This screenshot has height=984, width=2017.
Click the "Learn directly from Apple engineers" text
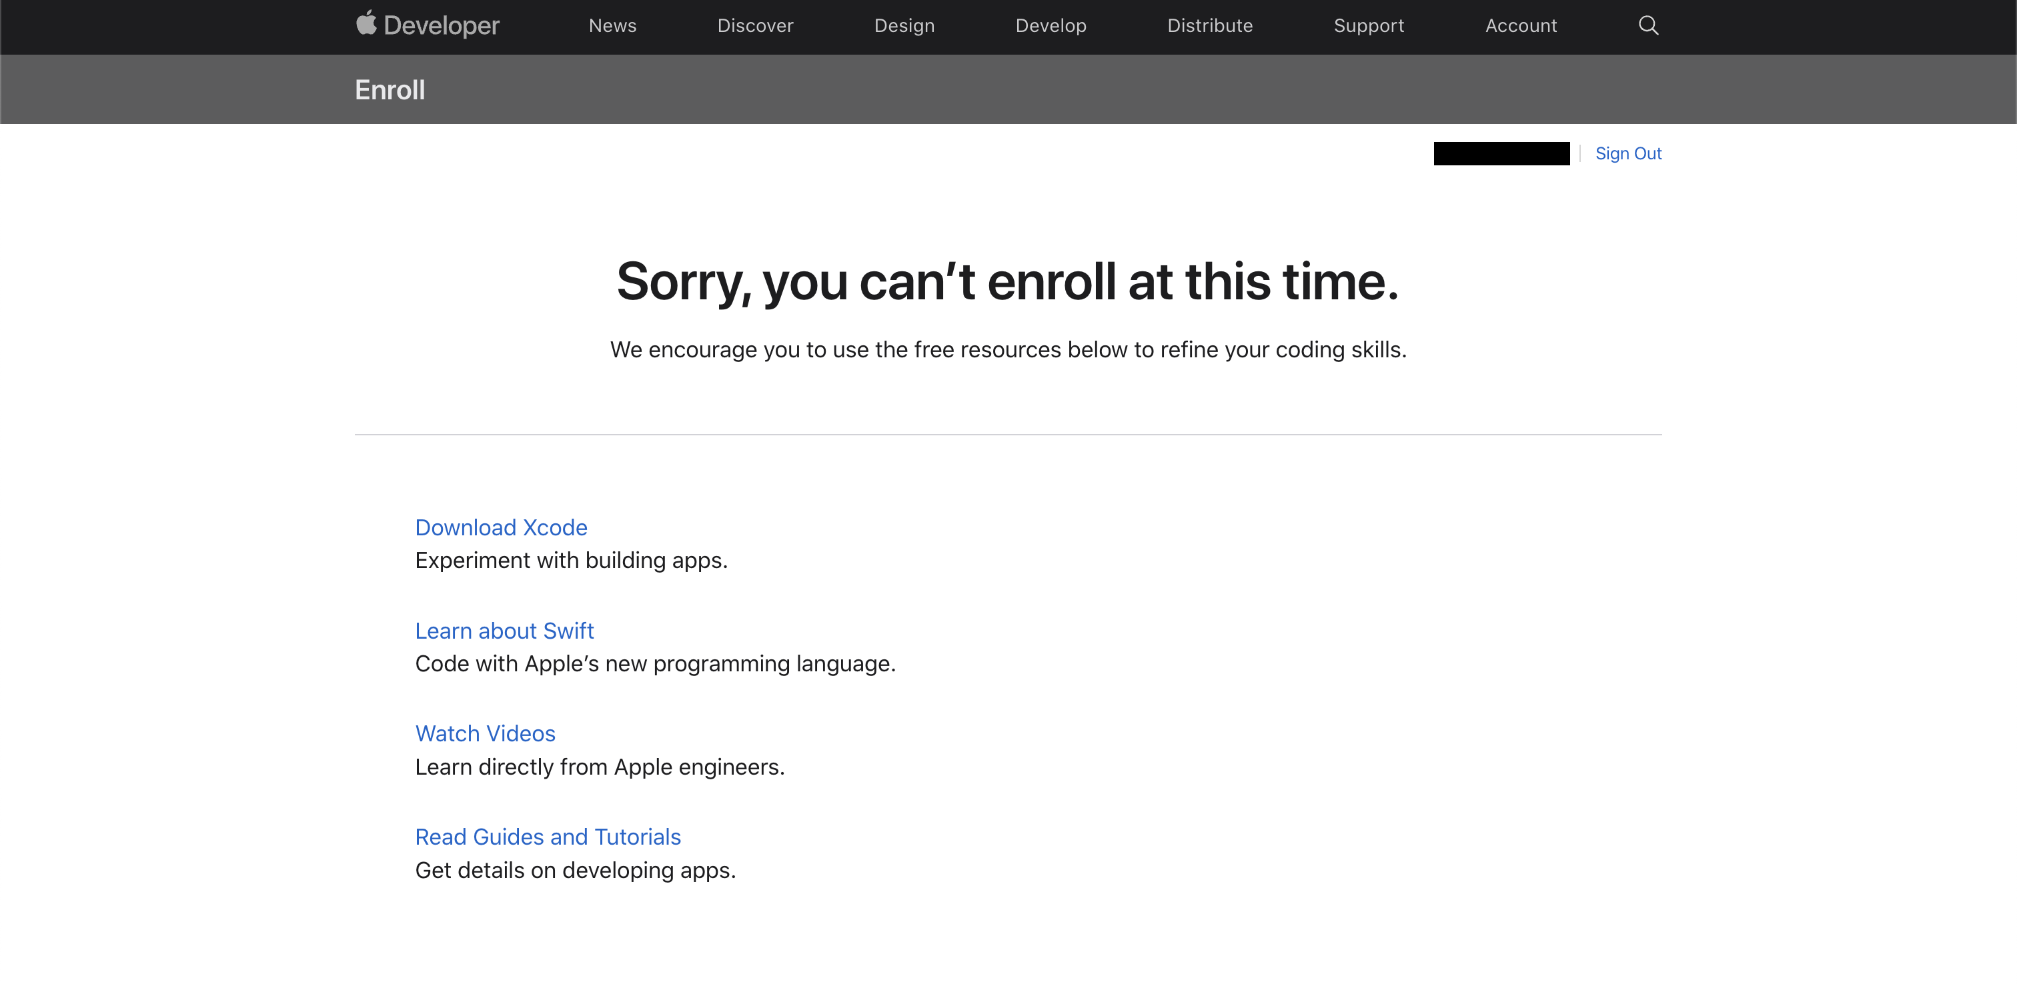[599, 767]
